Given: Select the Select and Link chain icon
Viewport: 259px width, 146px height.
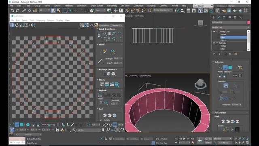Looking at the screenshot, I should point(24,11).
